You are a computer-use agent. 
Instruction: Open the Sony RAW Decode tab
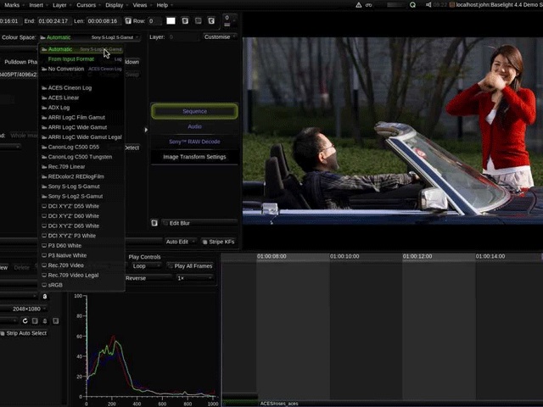(x=194, y=142)
